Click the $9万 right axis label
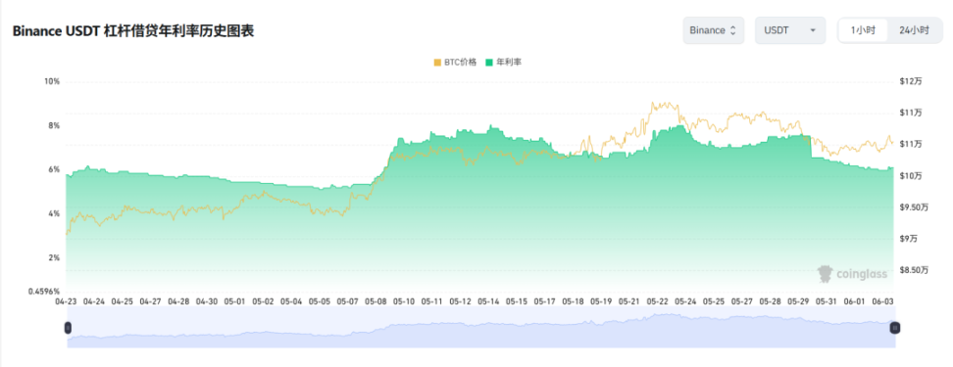 (x=909, y=239)
